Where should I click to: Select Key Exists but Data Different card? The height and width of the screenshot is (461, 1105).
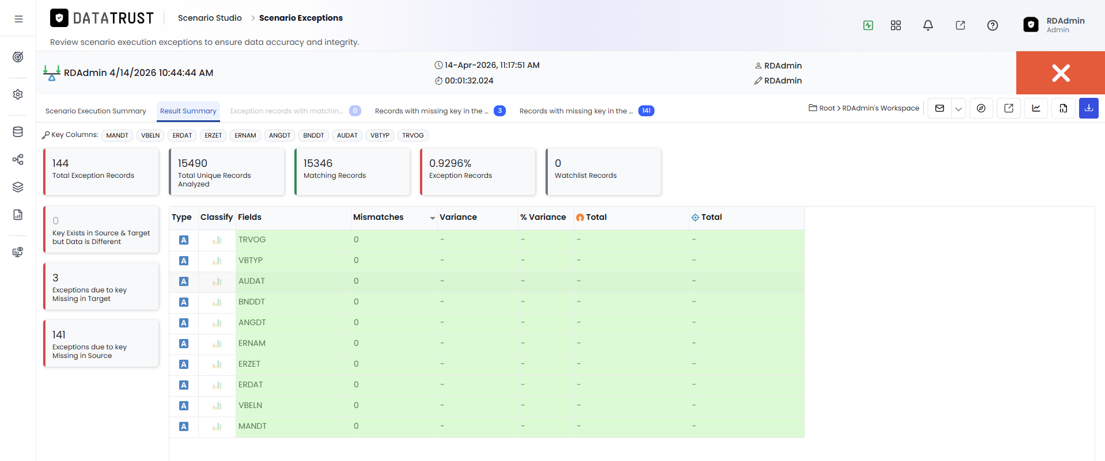click(x=101, y=230)
